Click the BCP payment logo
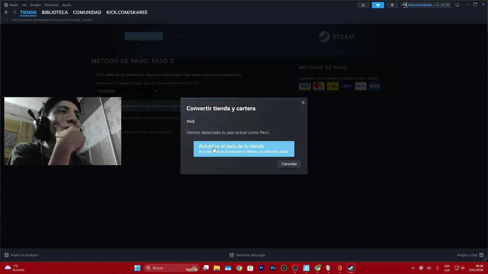Image resolution: width=488 pixels, height=274 pixels. pyautogui.click(x=347, y=86)
